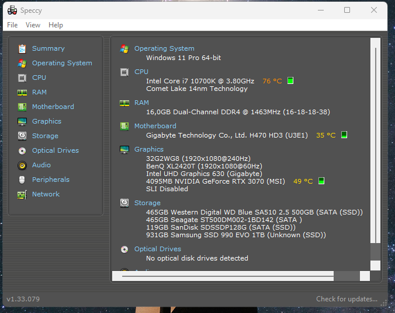This screenshot has height=313, width=395.
Task: Click the Network card icon in sidebar
Action: 22,195
